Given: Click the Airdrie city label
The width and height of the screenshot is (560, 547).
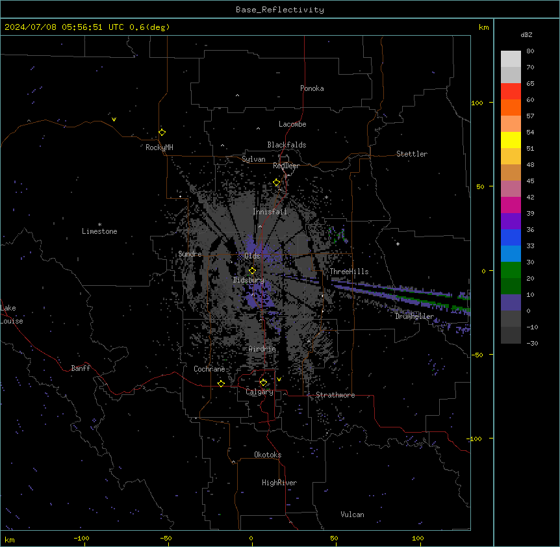Looking at the screenshot, I should click(262, 349).
